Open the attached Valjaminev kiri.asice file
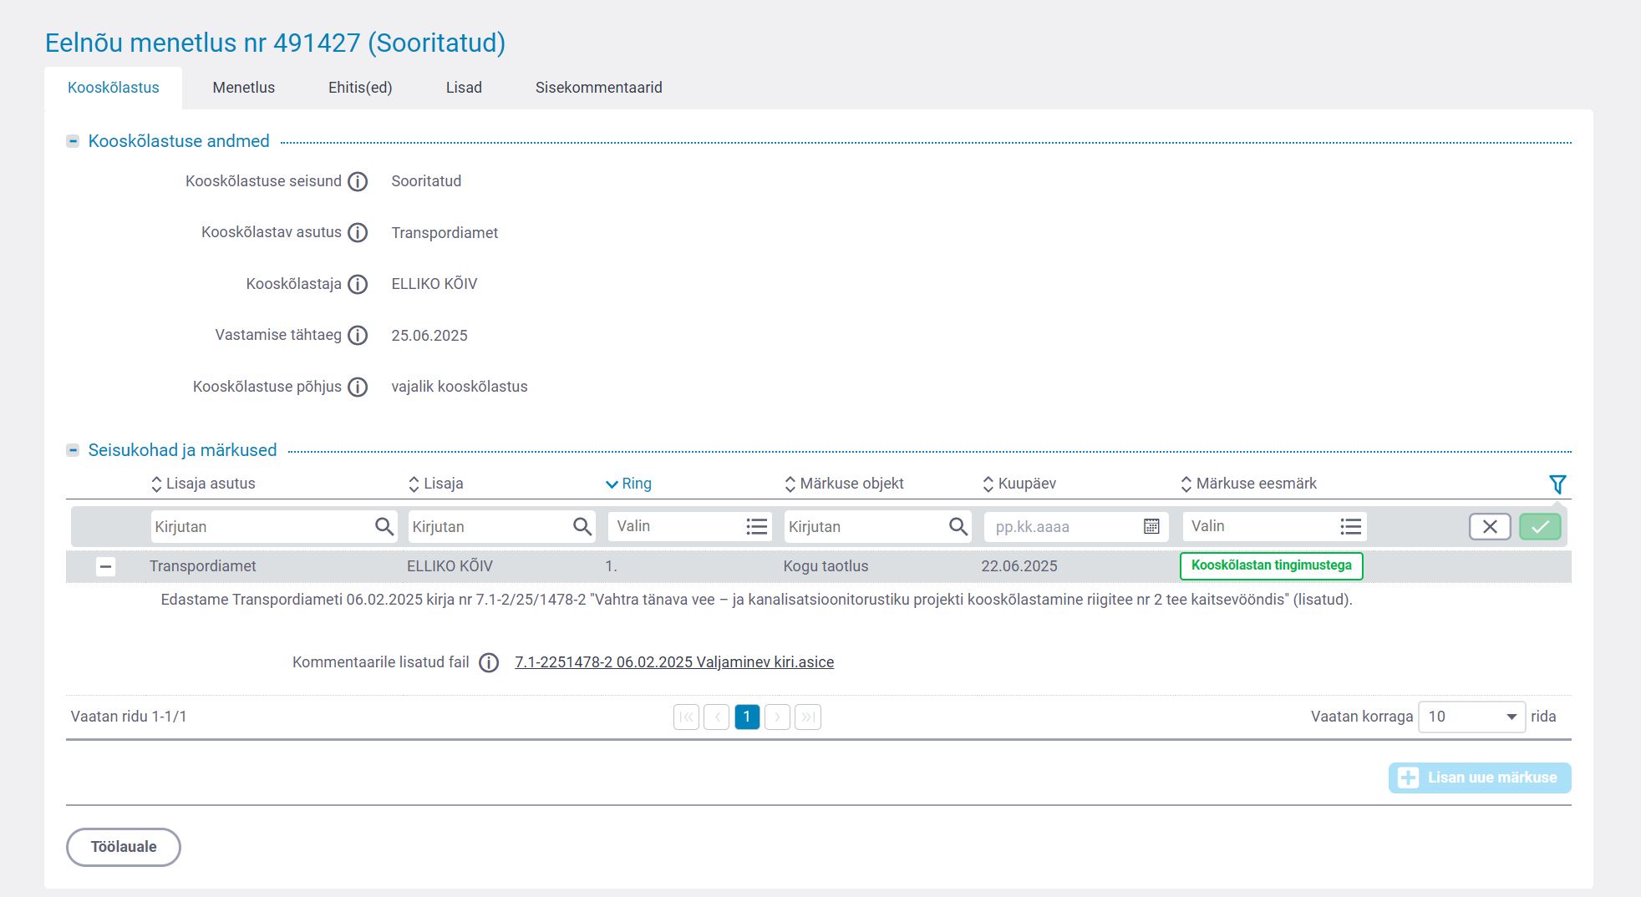The image size is (1641, 897). (x=673, y=662)
